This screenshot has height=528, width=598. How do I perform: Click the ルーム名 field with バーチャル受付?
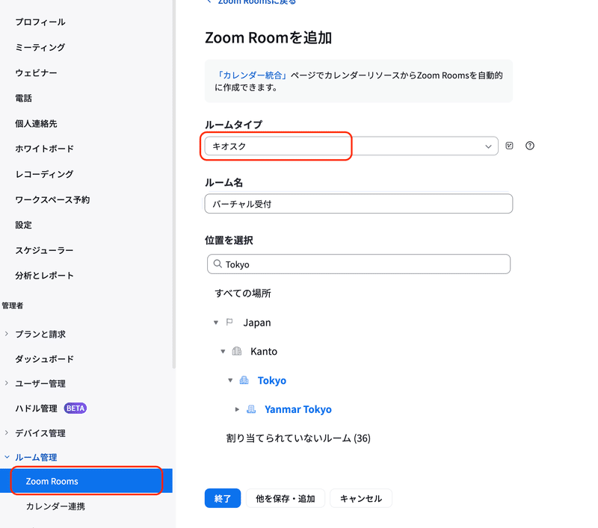tap(359, 204)
